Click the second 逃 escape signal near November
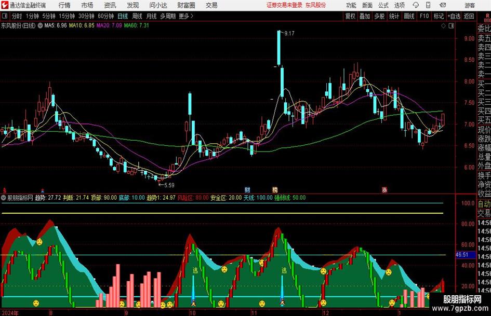The width and height of the screenshot is (491, 316). pos(284,270)
